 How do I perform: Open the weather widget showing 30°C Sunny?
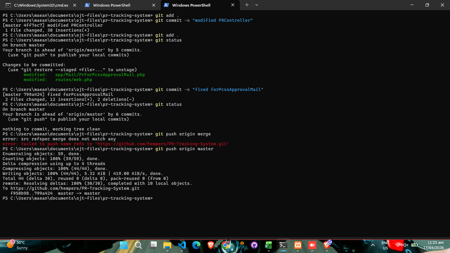click(18, 245)
